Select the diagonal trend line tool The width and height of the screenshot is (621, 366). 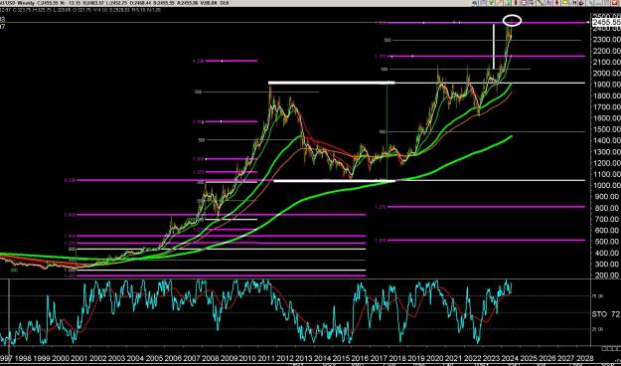pyautogui.click(x=541, y=3)
